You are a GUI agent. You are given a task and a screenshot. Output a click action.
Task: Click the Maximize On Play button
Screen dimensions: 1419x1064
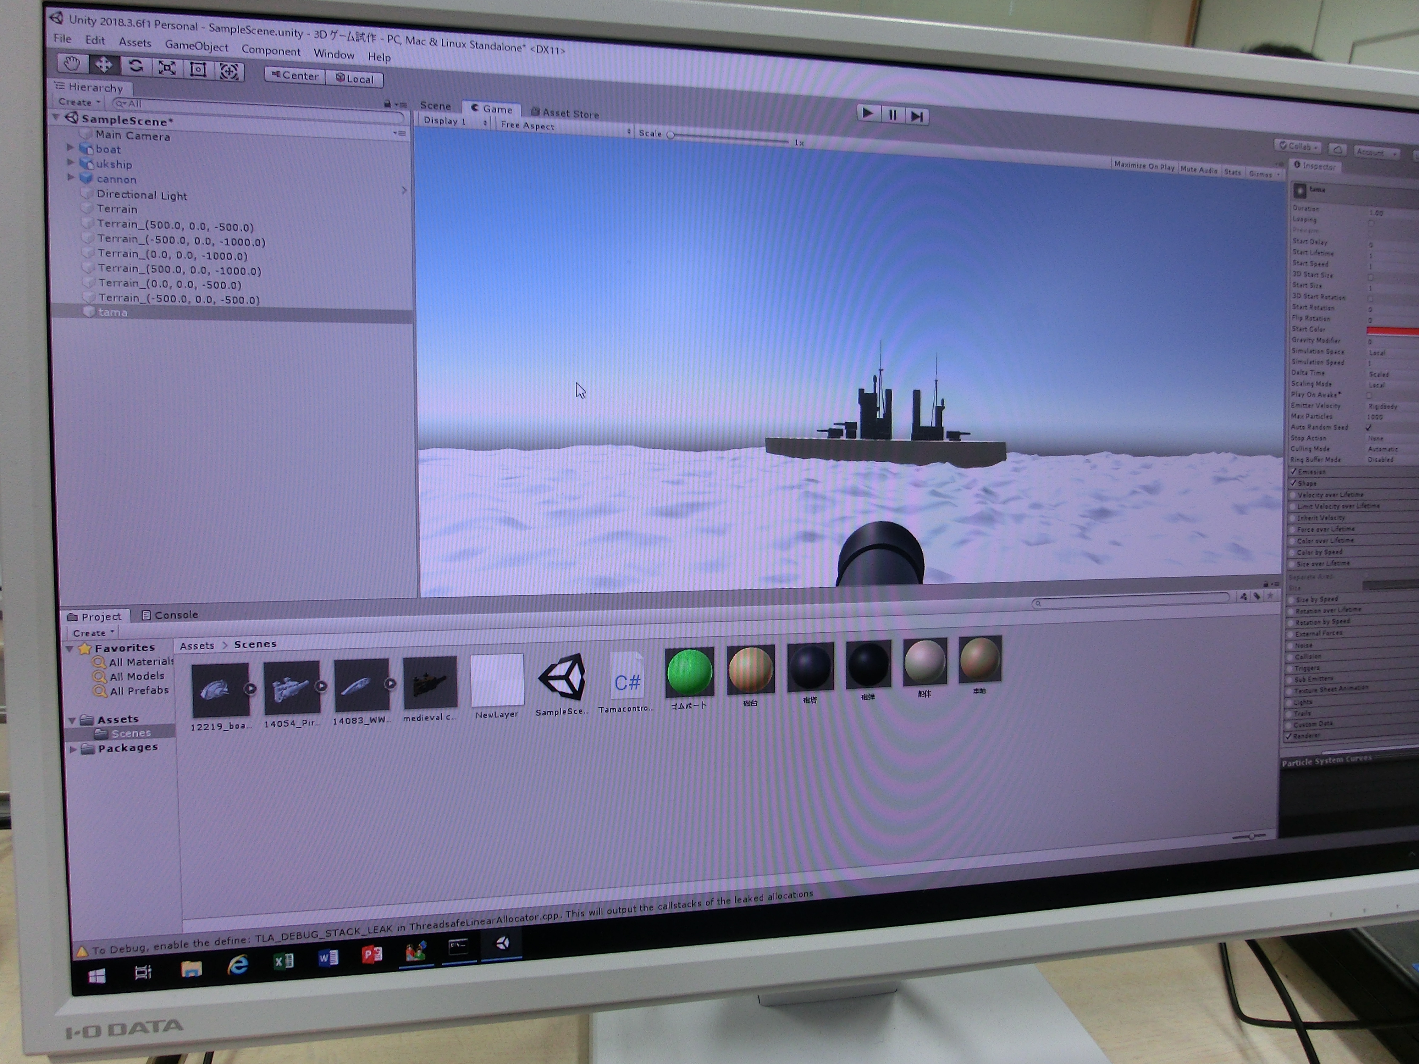(1144, 166)
